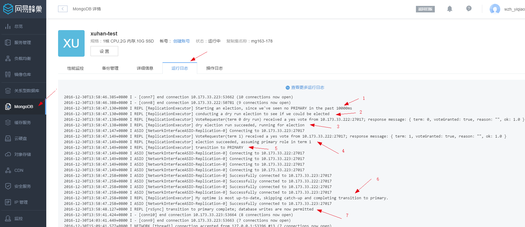Click the '[conn10] end connection' log line
This screenshot has height=227, width=525.
(178, 215)
